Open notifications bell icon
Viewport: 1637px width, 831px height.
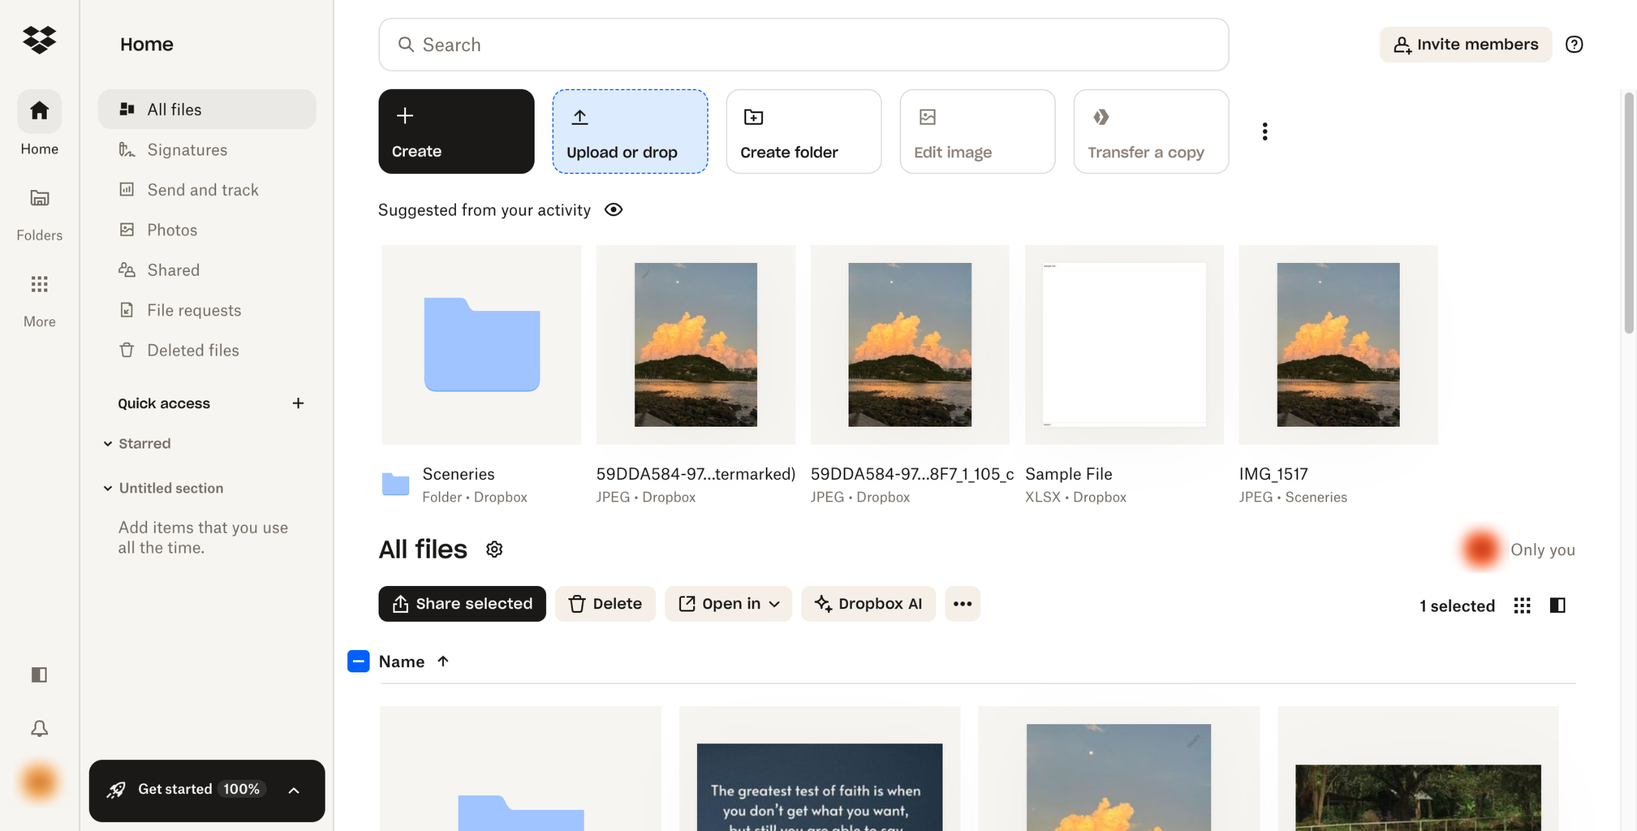point(39,728)
